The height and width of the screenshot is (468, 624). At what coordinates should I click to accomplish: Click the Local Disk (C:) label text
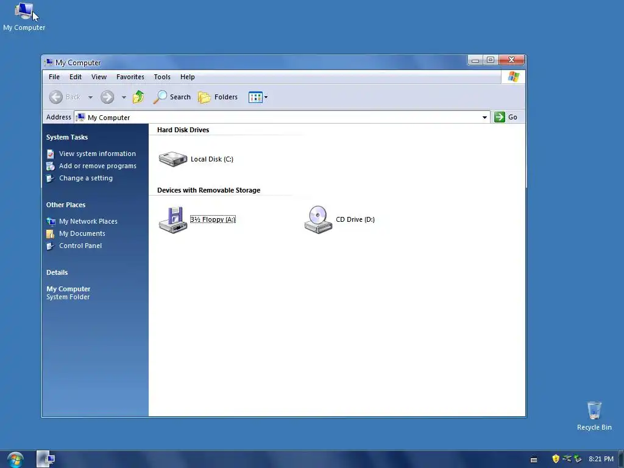(212, 159)
